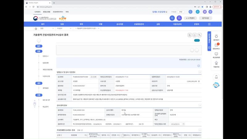Image resolution: width=247 pixels, height=139 pixels.
Task: Click the 공고상세 button
Action: point(94,77)
